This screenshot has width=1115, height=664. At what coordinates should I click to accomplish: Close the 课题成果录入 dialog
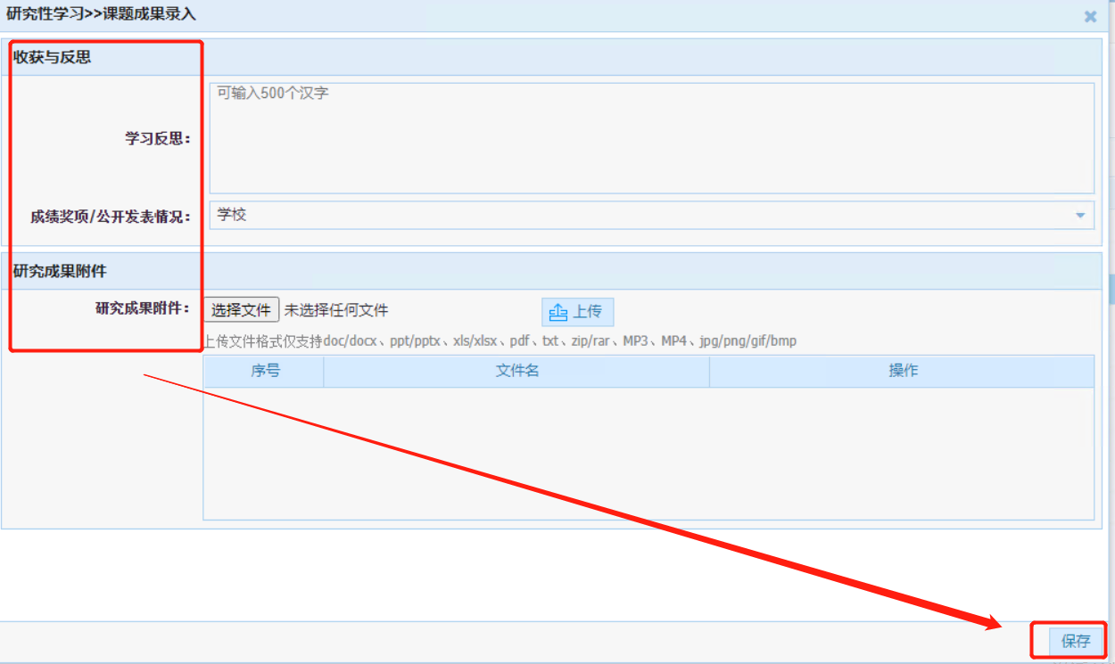tap(1090, 16)
